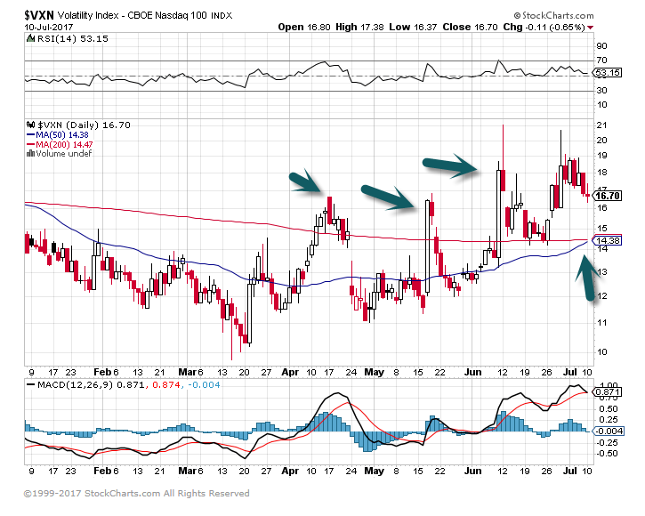This screenshot has height=516, width=645.
Task: Click the 16.70 last price tag
Action: pyautogui.click(x=608, y=196)
